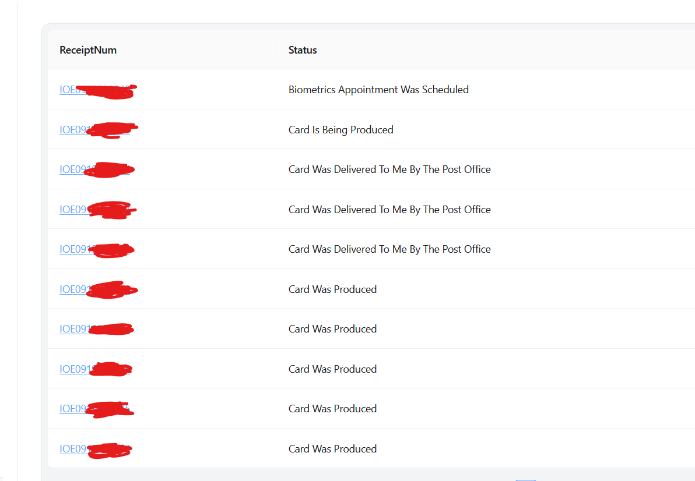The height and width of the screenshot is (481, 695).
Task: Open receipt link in second Card Was Produced row
Action: click(95, 329)
